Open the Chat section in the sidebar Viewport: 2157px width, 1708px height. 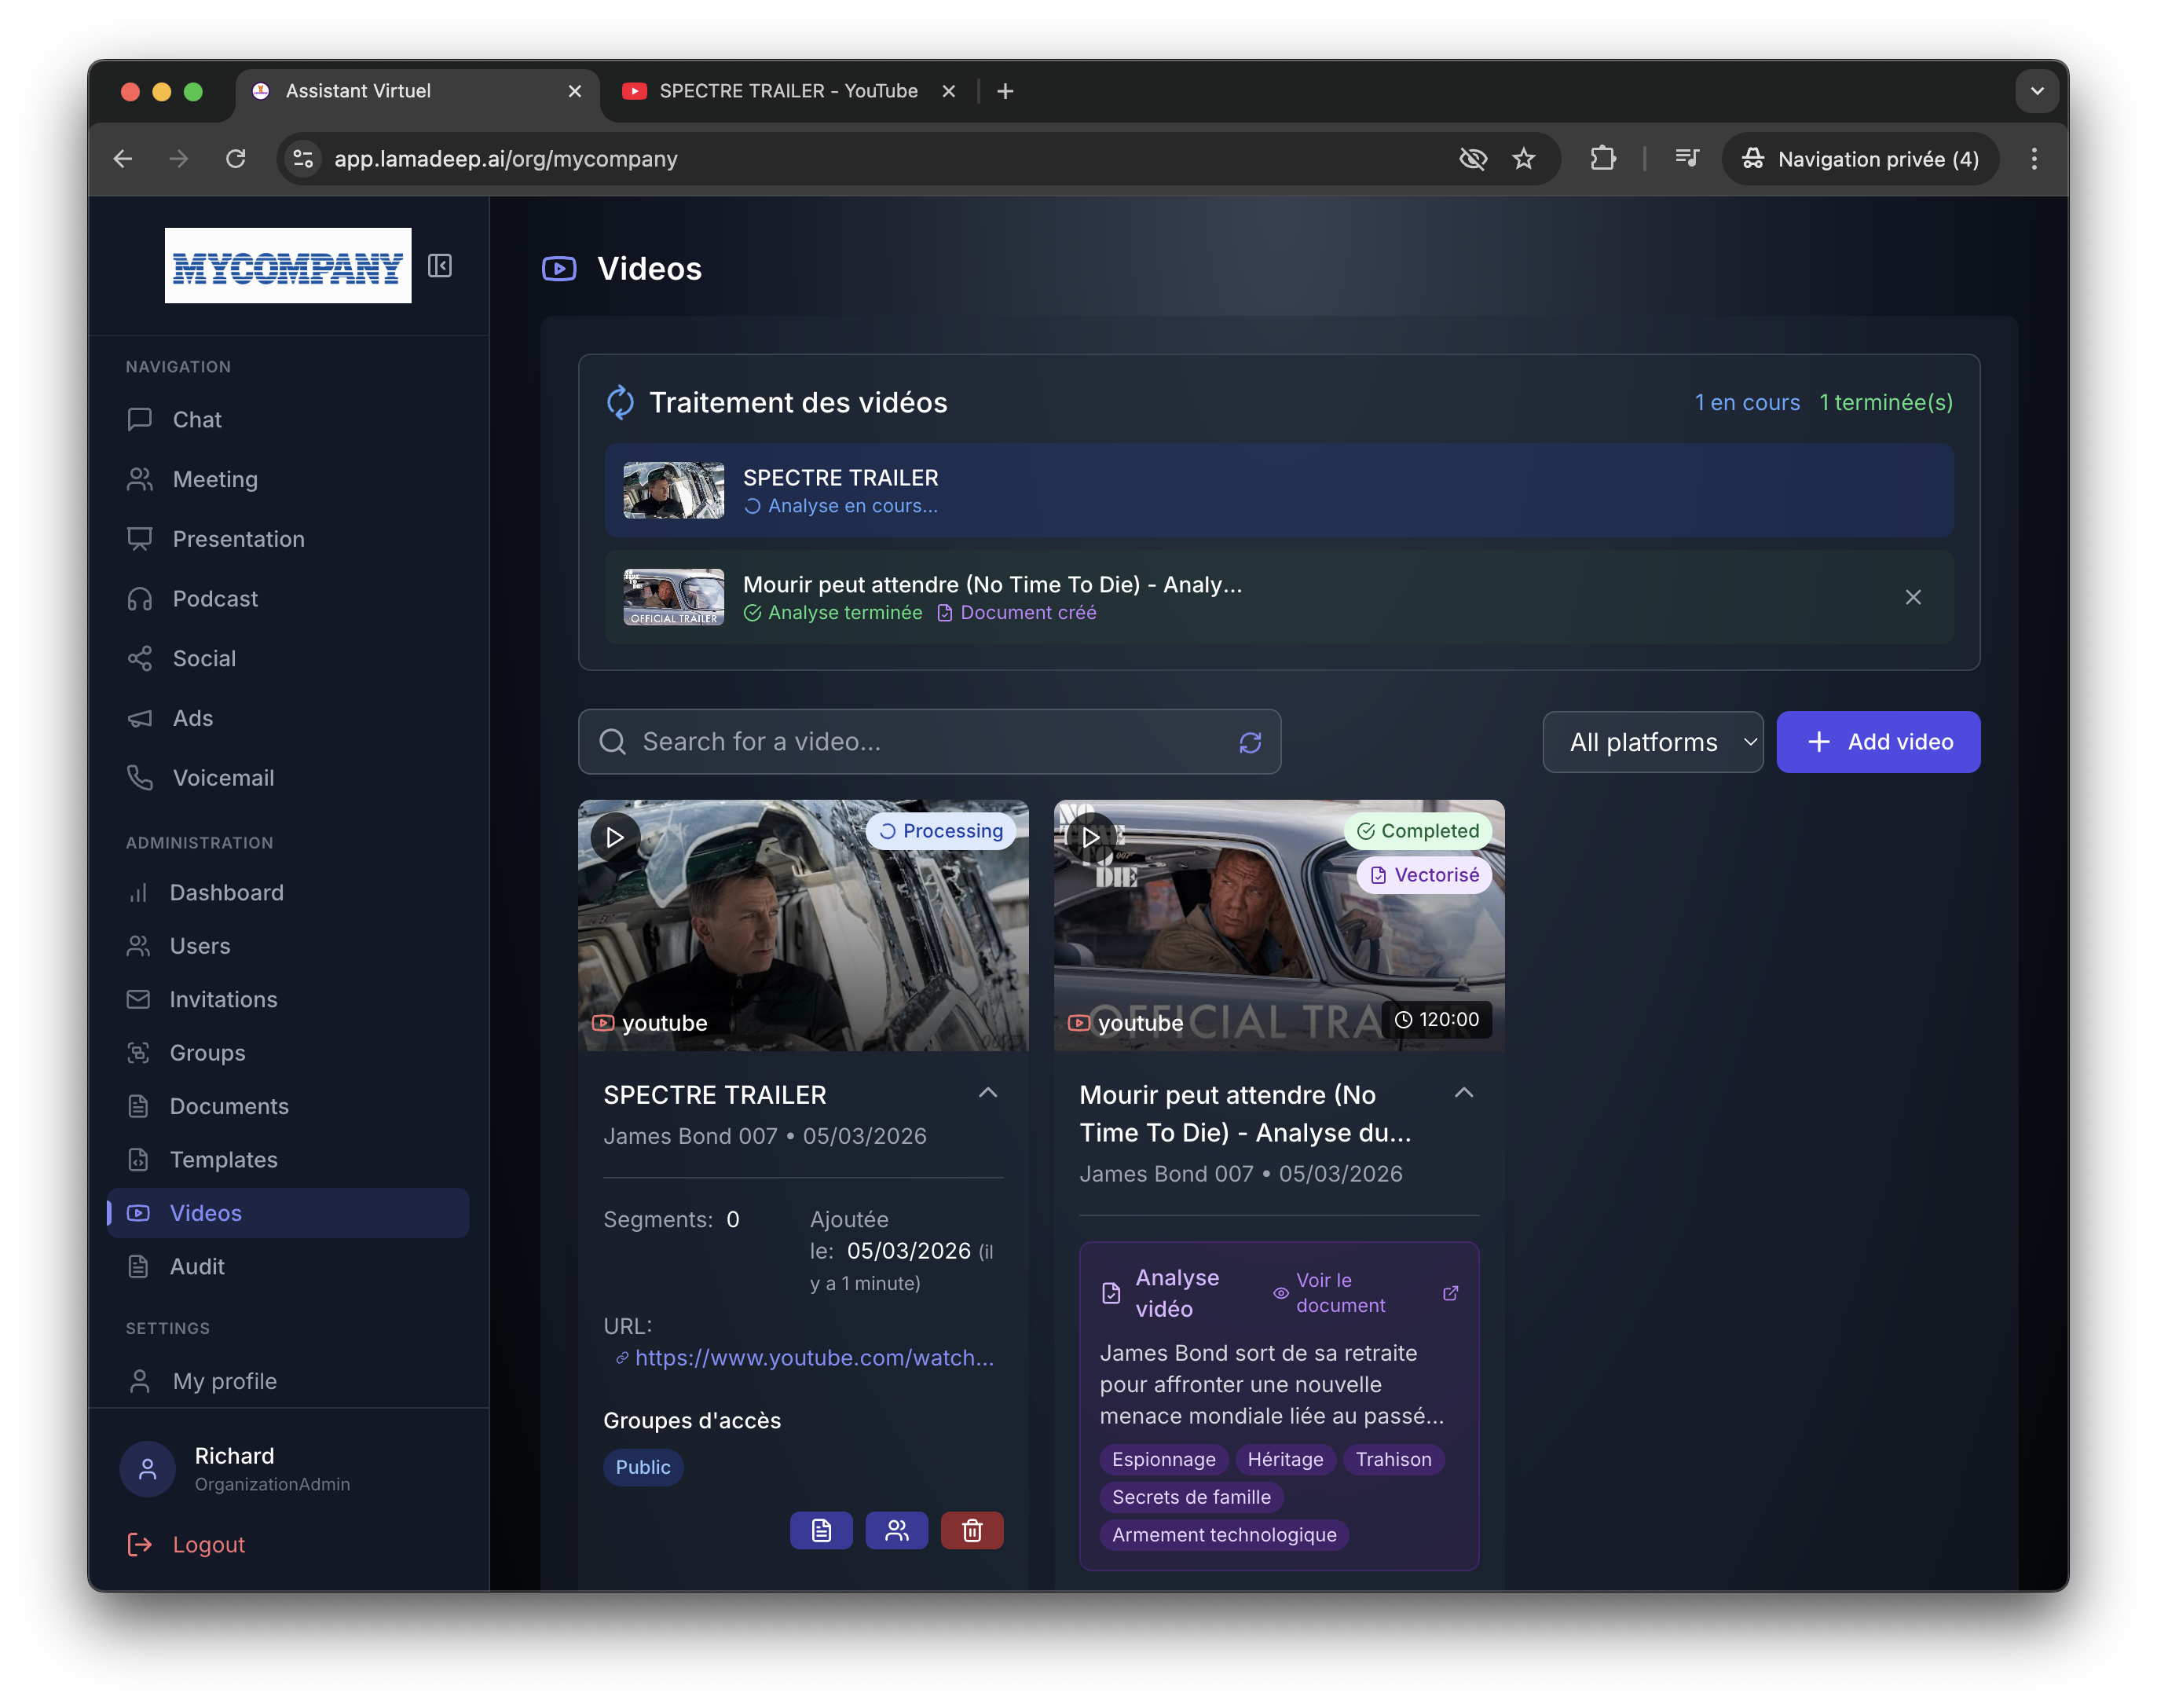click(197, 419)
